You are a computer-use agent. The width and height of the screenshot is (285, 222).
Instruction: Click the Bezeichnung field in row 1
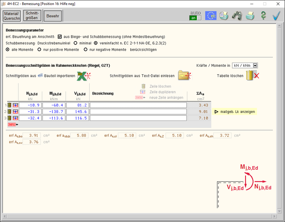139,105
